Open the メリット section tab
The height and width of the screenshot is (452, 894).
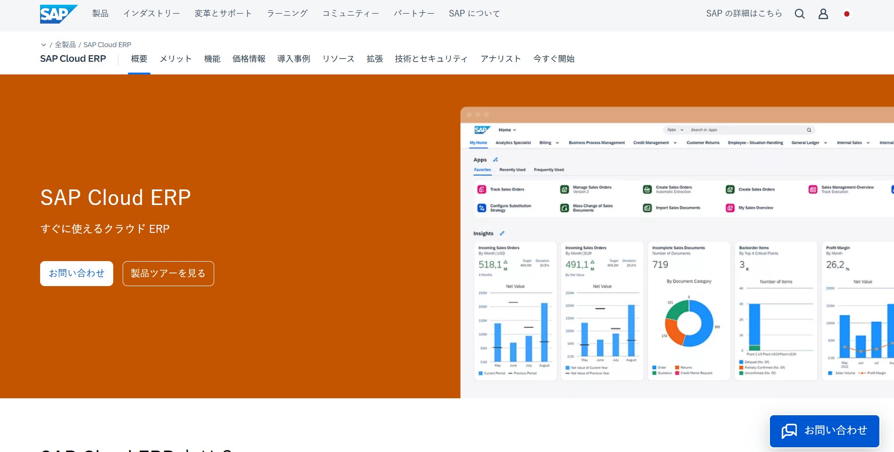(175, 59)
